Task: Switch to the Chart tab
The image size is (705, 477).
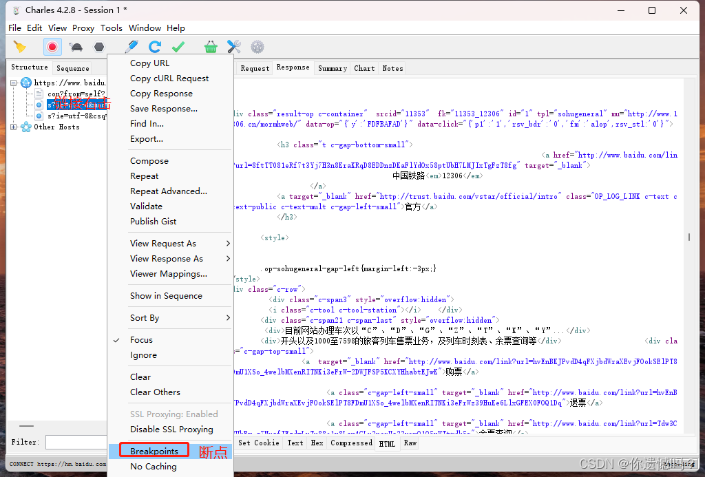Action: tap(364, 68)
